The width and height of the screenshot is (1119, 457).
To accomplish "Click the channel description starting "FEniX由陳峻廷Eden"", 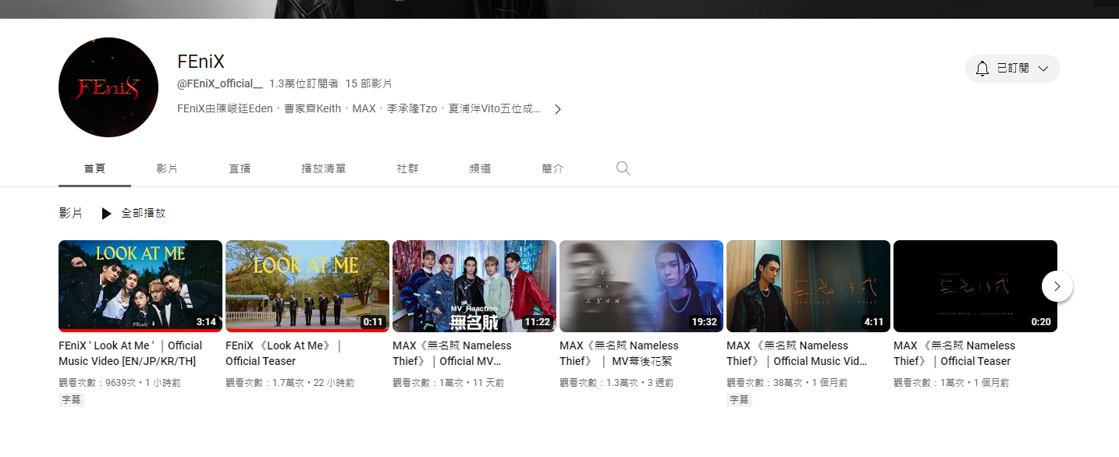I will [359, 109].
